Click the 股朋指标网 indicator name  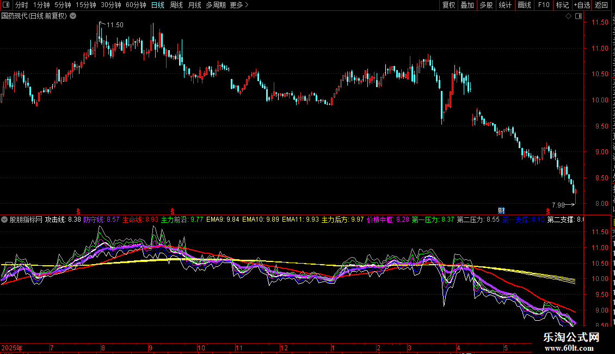pos(26,220)
